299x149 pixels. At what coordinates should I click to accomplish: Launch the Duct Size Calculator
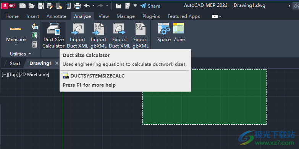[x=53, y=35]
